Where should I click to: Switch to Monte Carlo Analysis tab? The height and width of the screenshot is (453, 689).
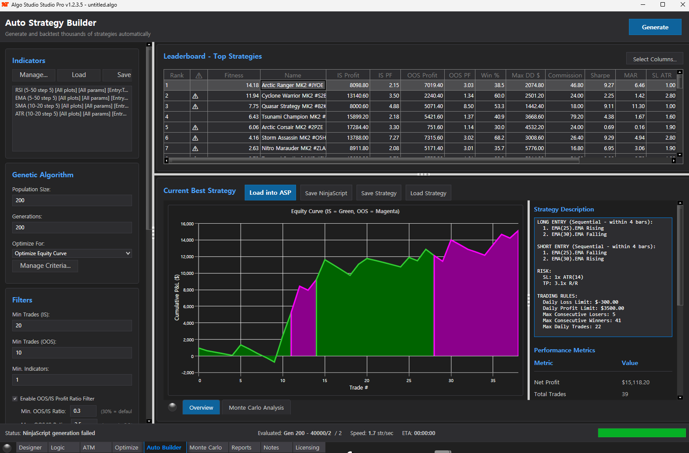click(x=256, y=407)
